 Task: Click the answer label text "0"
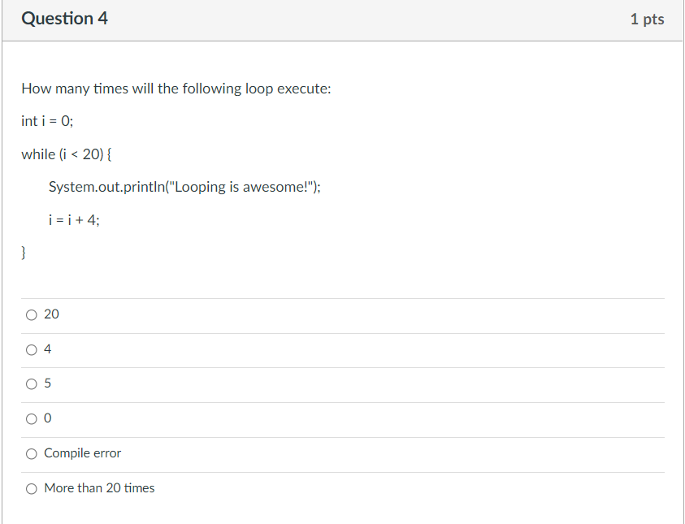tap(48, 418)
